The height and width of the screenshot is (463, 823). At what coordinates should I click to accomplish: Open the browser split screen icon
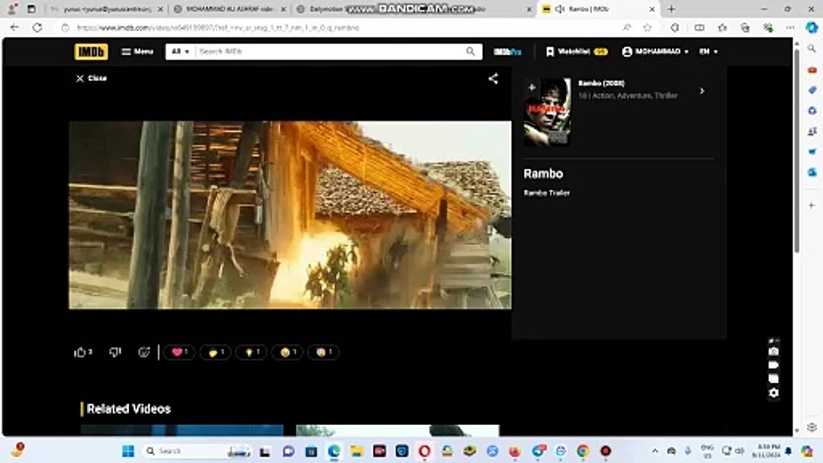[699, 28]
